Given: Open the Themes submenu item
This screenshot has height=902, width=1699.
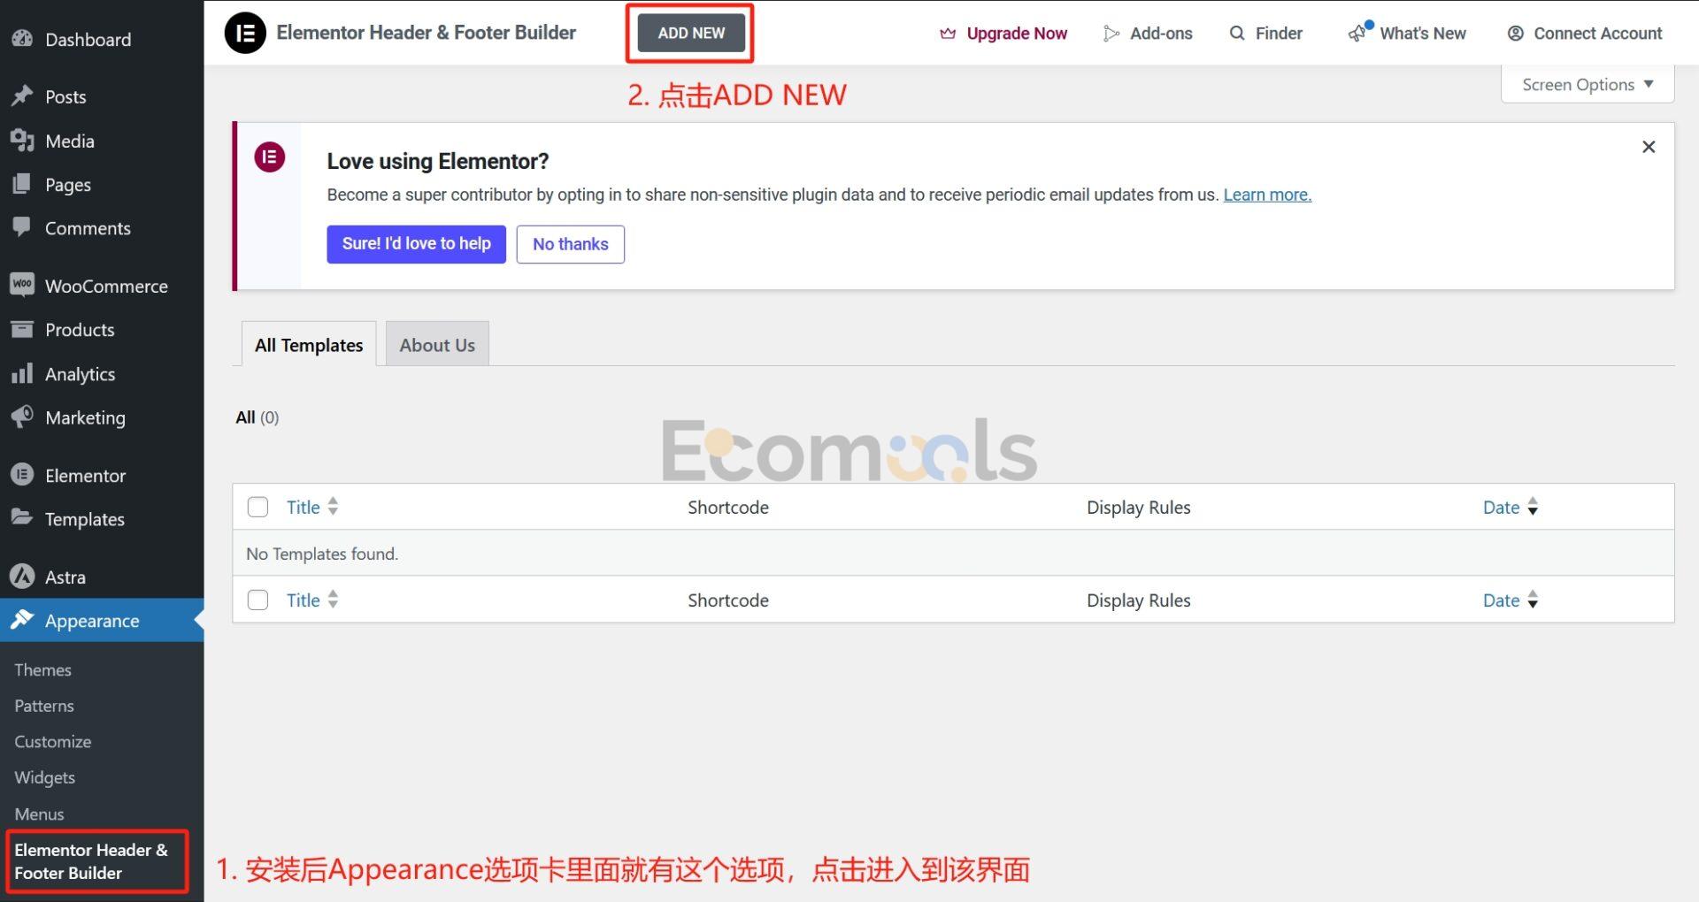Looking at the screenshot, I should 42,669.
